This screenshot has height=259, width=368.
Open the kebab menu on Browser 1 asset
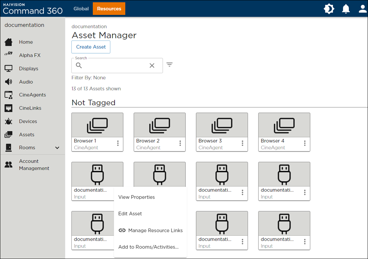pos(118,143)
